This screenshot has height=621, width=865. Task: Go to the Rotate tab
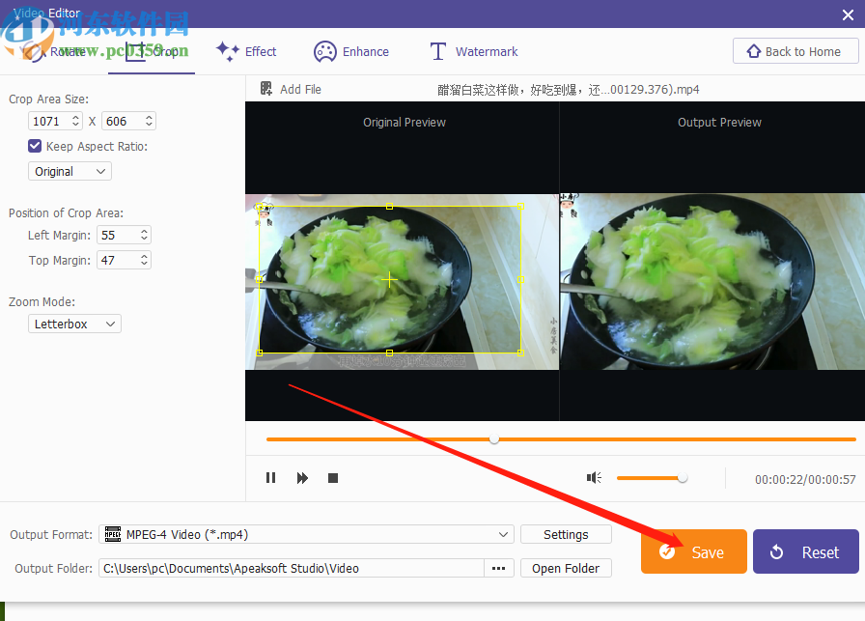coord(54,51)
